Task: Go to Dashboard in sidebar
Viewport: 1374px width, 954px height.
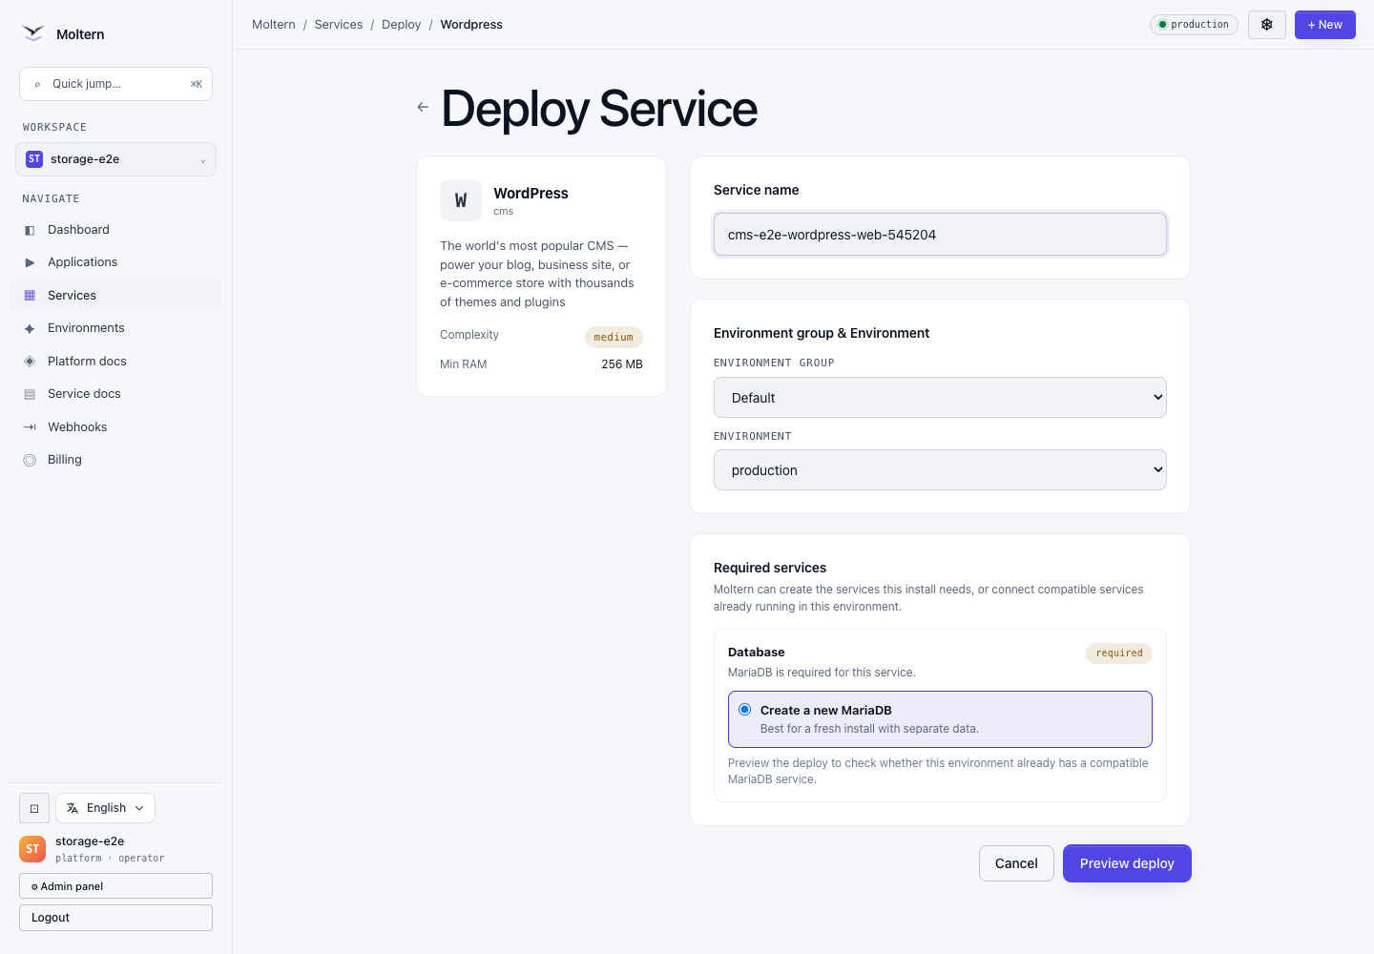Action: click(x=115, y=230)
